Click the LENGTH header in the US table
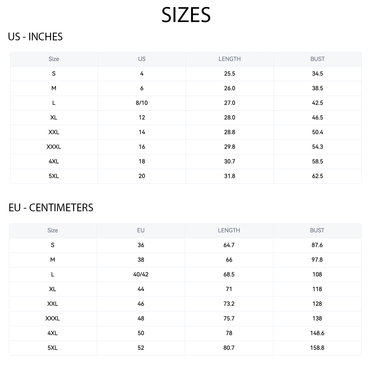Screen dimensions: 372x366 coord(230,59)
